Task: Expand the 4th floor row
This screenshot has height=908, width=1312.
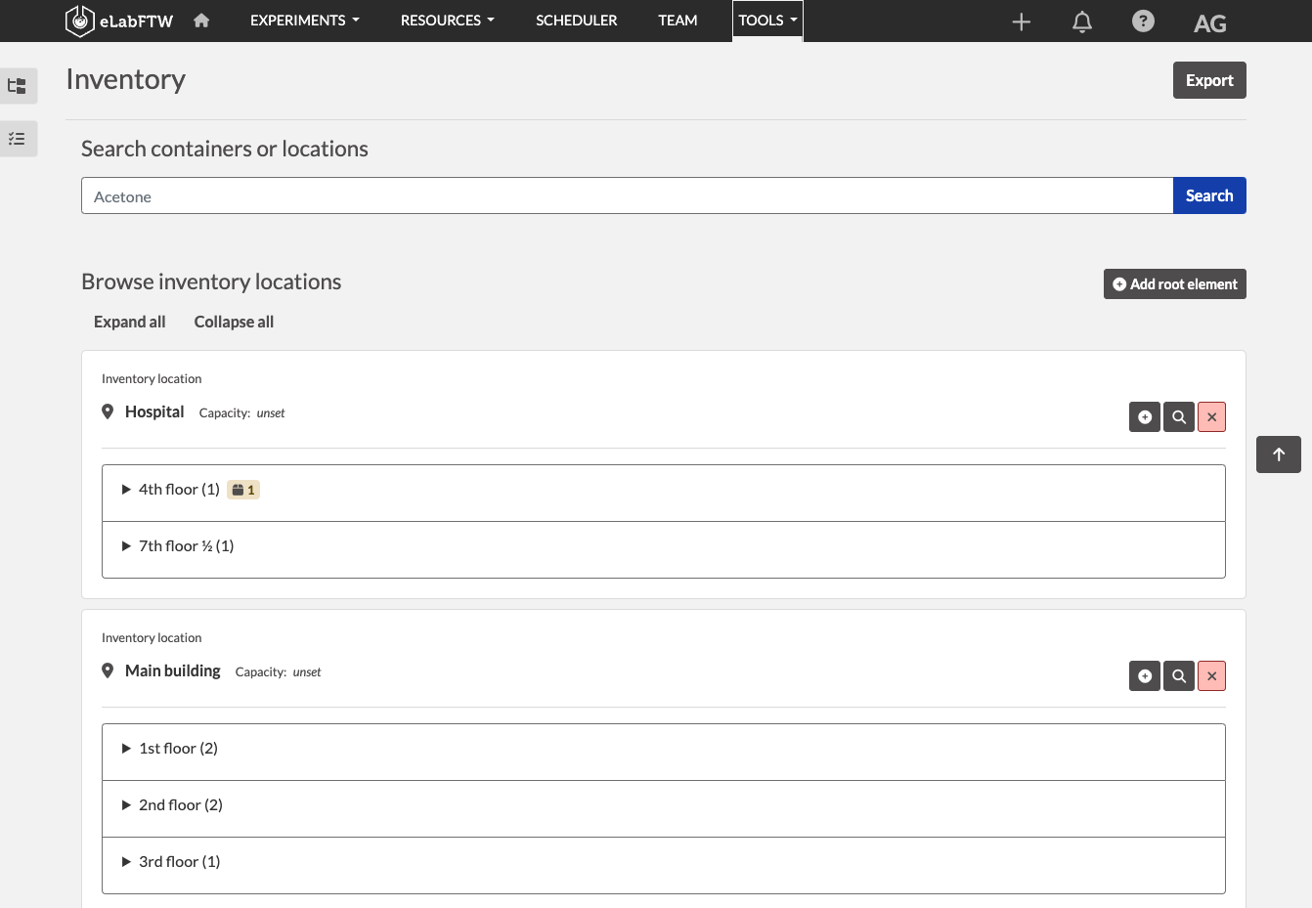Action: (664, 494)
